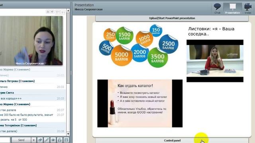255x143 pixels.
Task: Click the 'Presentation' panel title
Action: point(84,5)
